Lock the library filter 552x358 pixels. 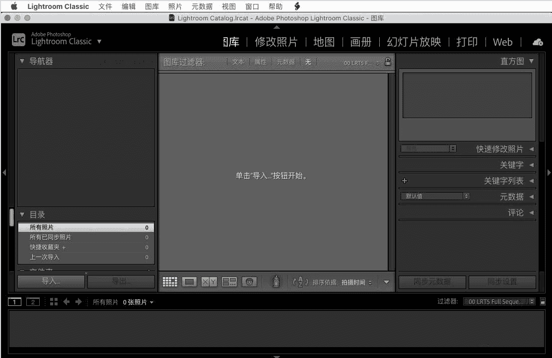[387, 62]
